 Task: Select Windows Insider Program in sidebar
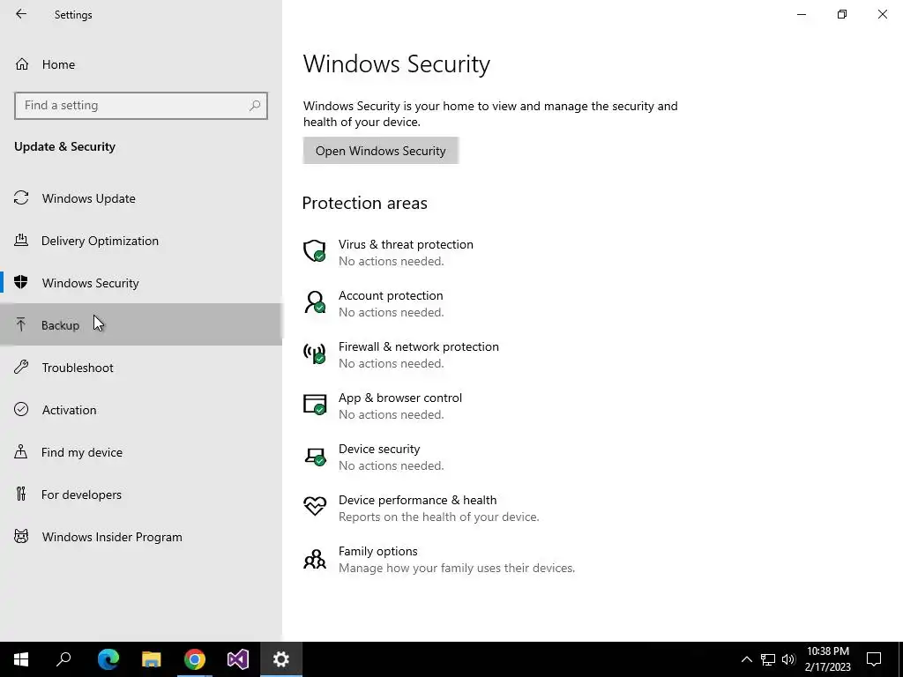[x=141, y=537]
